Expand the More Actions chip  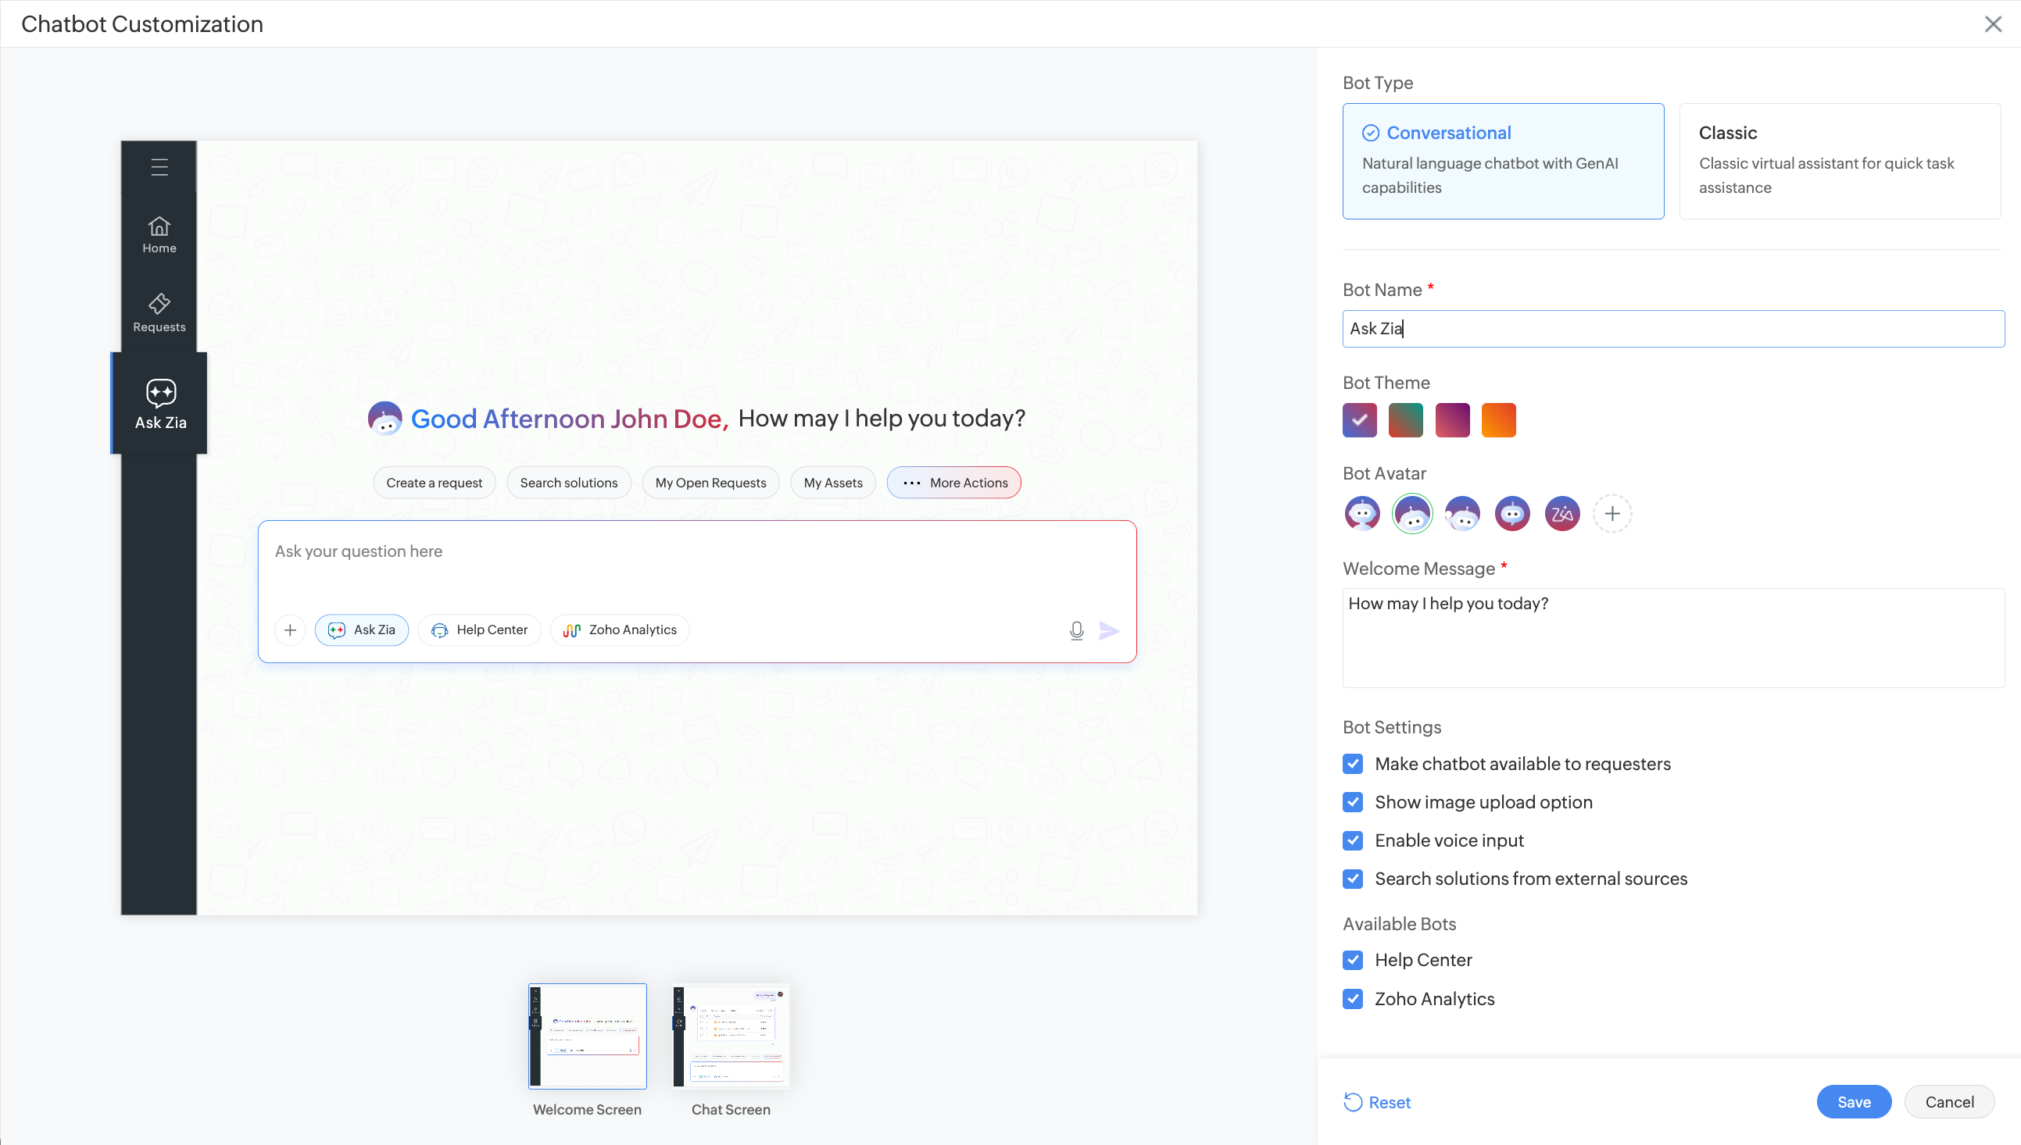point(953,483)
